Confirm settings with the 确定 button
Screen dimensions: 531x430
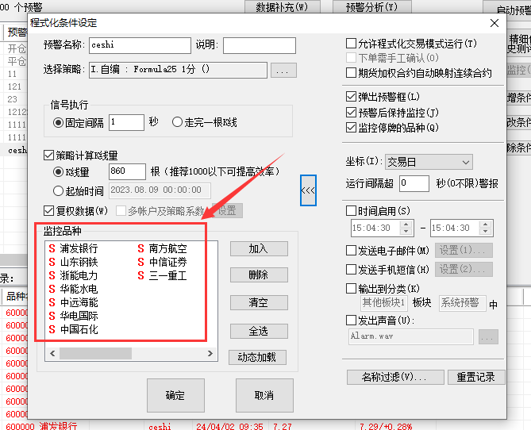pos(175,395)
